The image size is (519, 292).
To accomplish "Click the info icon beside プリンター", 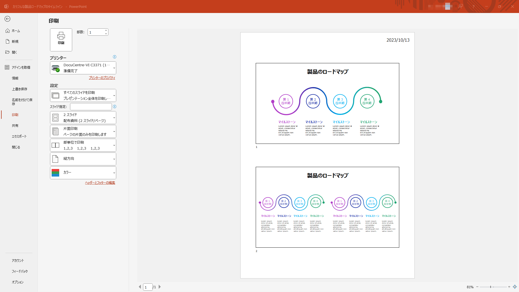I will pyautogui.click(x=115, y=57).
